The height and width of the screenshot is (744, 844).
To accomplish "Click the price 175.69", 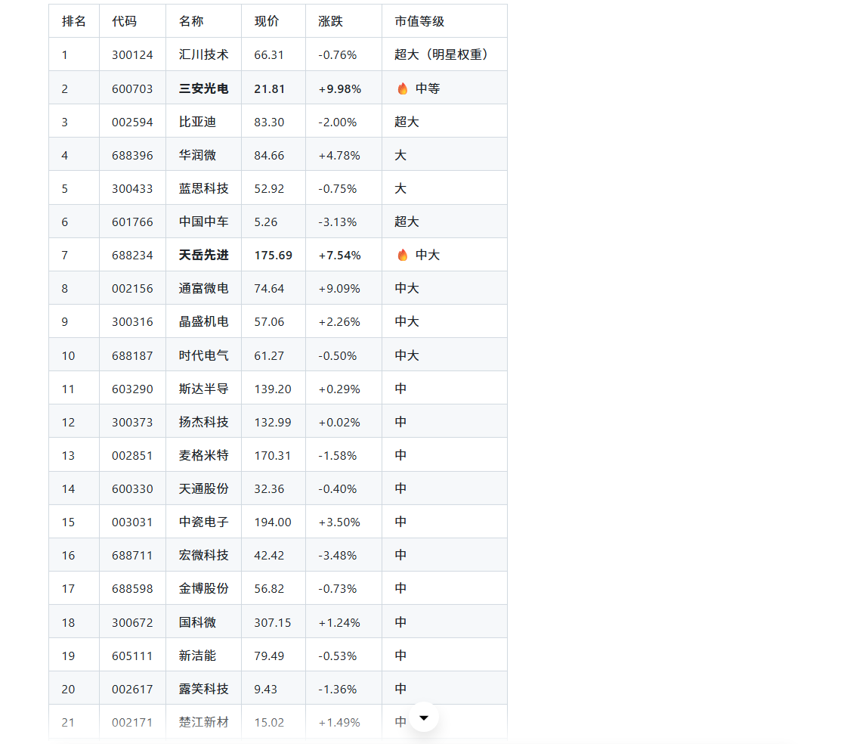I will click(x=273, y=256).
